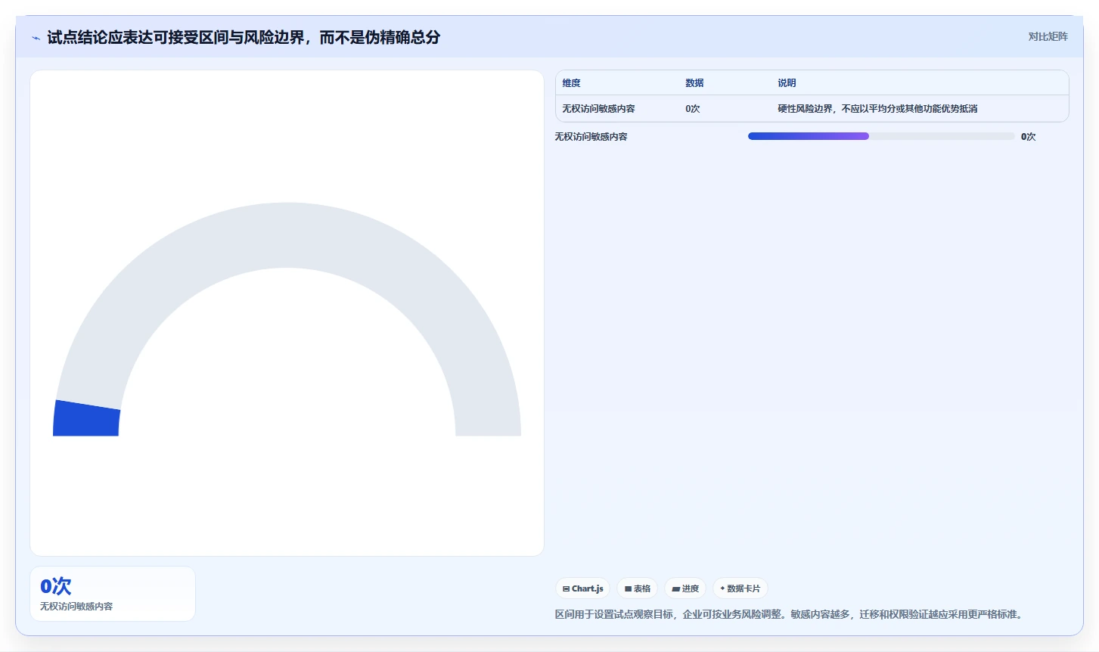Click the blue gauge arc segment

(x=85, y=418)
